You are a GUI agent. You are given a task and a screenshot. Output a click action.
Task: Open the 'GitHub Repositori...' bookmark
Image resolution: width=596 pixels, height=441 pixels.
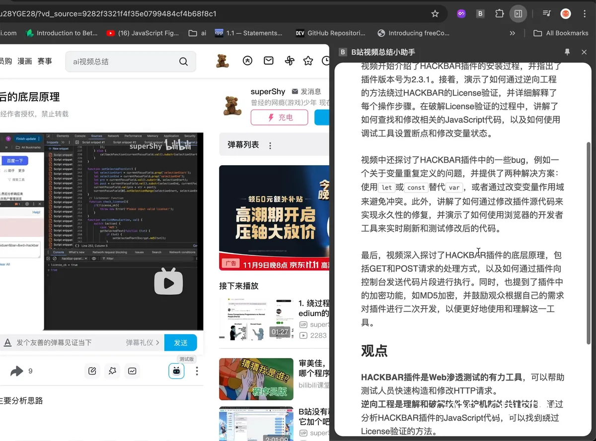[331, 33]
